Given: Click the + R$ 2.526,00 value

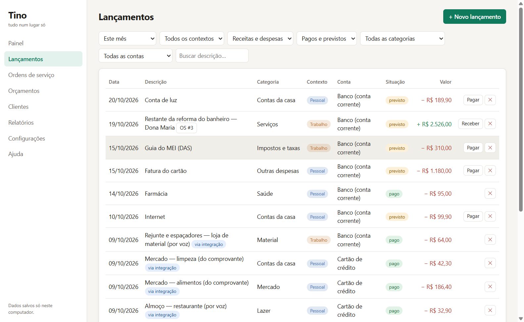Looking at the screenshot, I should point(434,124).
